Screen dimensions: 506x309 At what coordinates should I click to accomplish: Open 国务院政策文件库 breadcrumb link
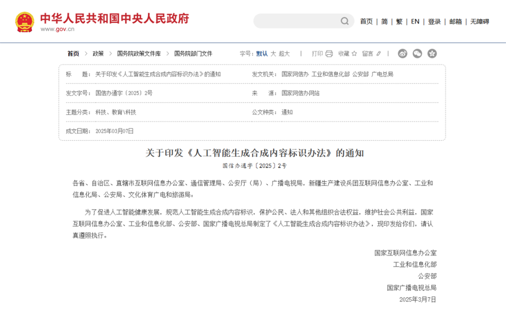(x=139, y=54)
